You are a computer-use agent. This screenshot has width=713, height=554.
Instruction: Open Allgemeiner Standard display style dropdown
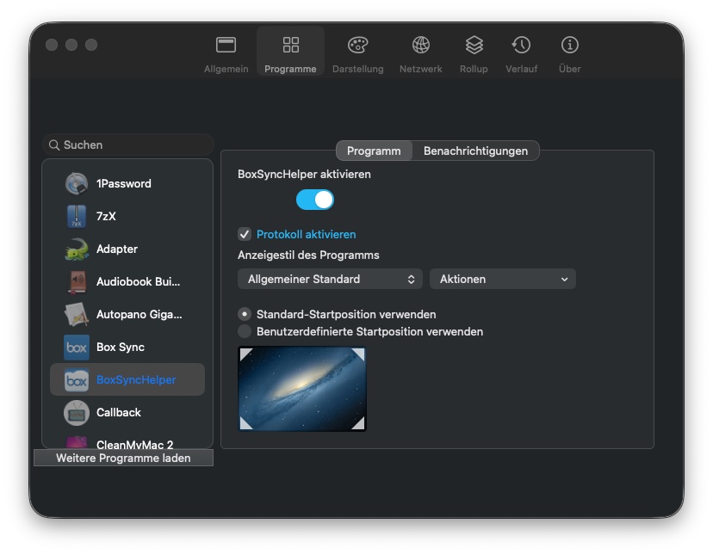(x=330, y=279)
